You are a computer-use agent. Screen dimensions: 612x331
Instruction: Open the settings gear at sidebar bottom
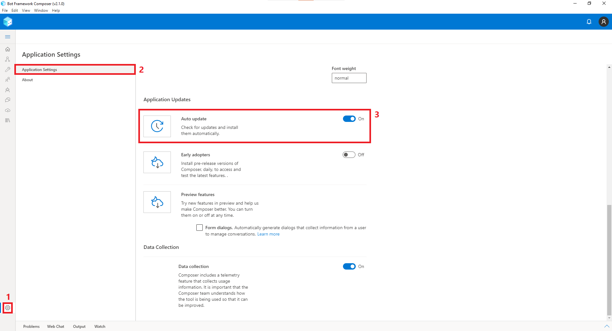(x=8, y=308)
